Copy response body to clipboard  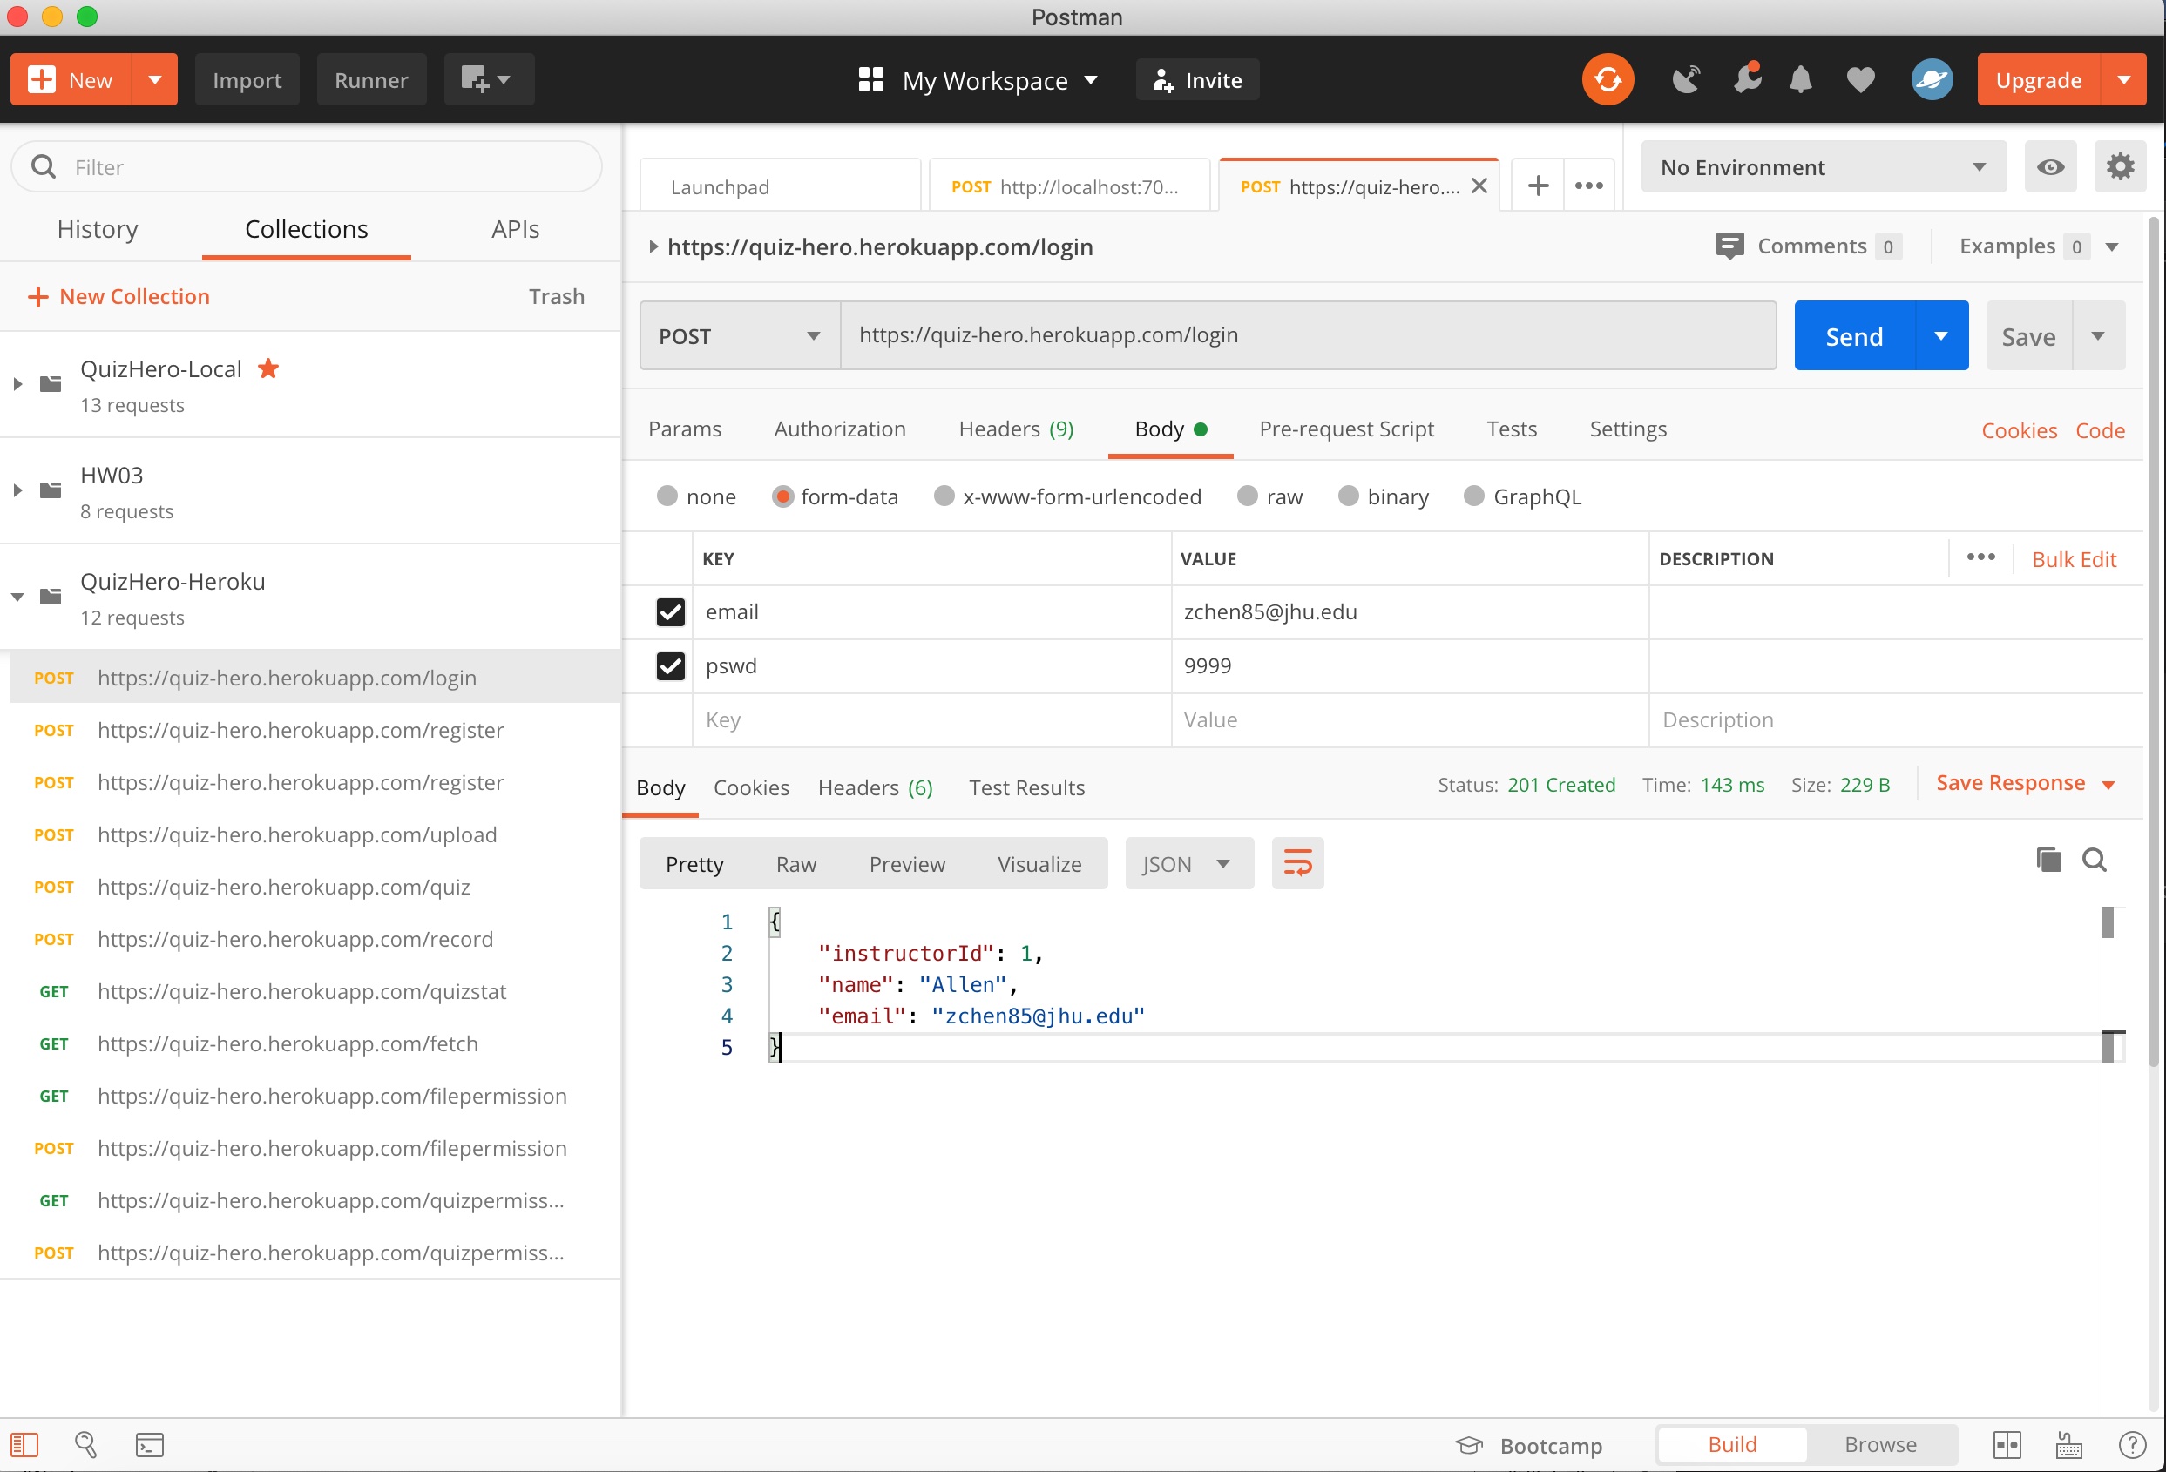coord(2048,860)
